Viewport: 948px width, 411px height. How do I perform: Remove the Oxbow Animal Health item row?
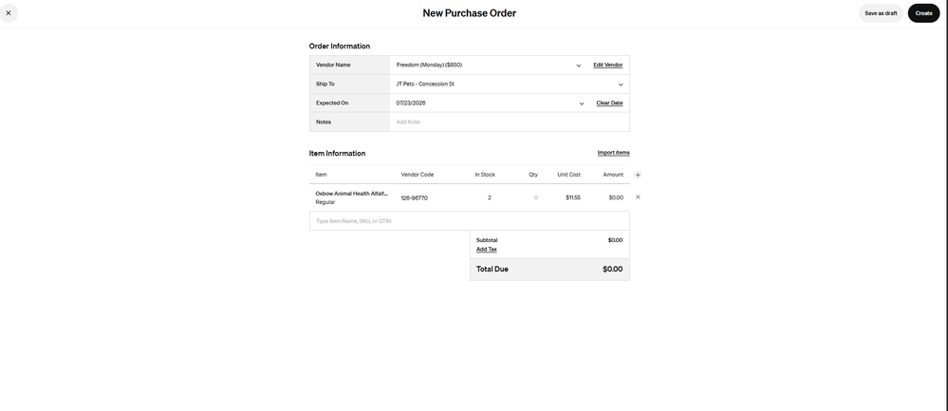(x=638, y=197)
